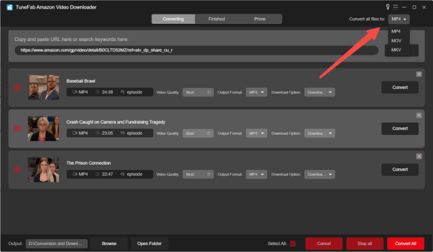
Task: Click the Amazon URL input field
Action: [196, 50]
